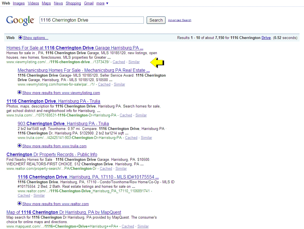Expand Show options plus icon

click(20, 38)
